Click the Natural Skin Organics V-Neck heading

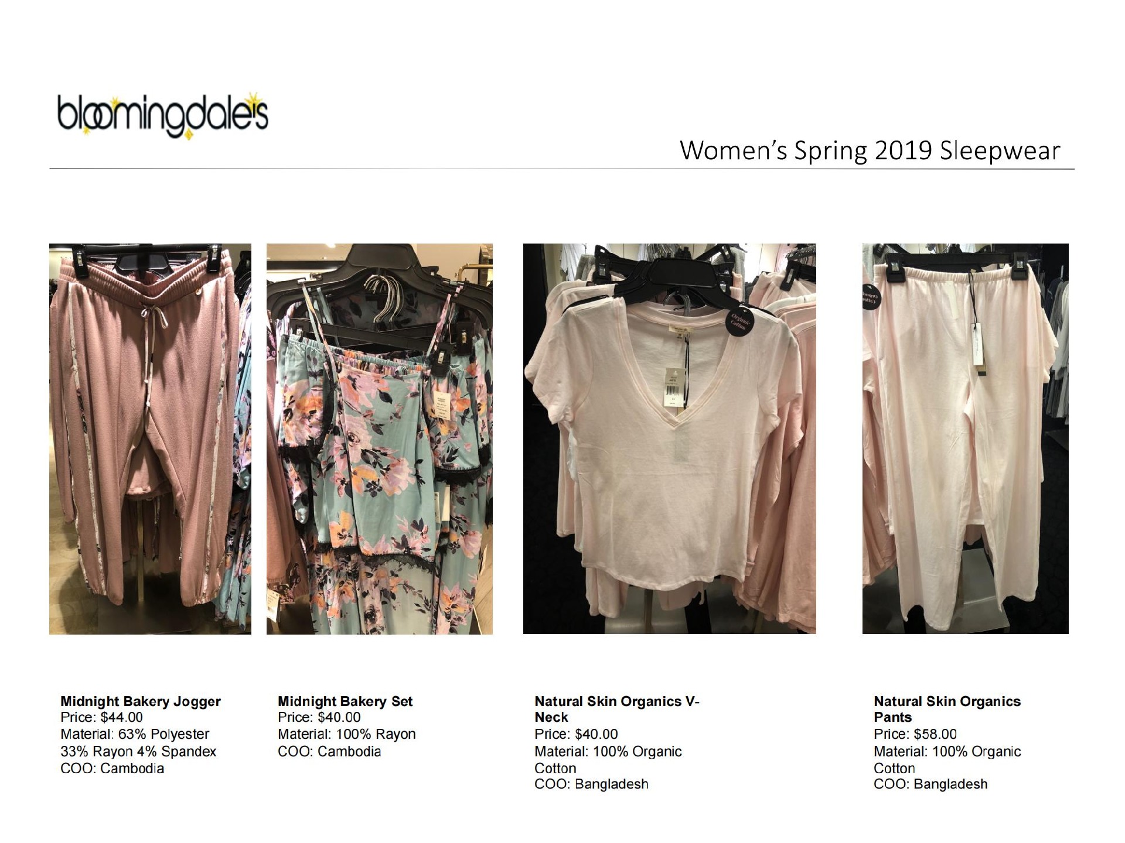point(617,709)
